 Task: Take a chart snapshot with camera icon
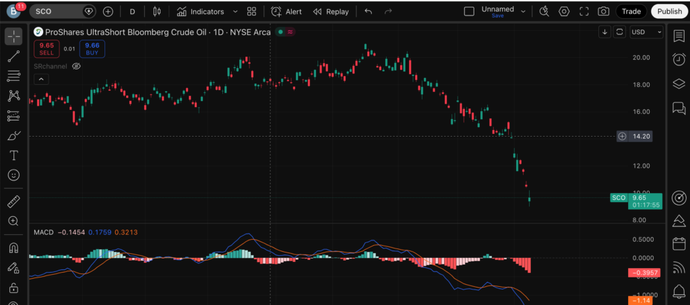pyautogui.click(x=604, y=11)
